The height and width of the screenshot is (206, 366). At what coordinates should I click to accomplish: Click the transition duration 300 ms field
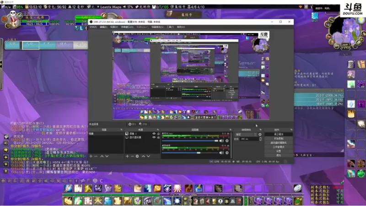249,139
